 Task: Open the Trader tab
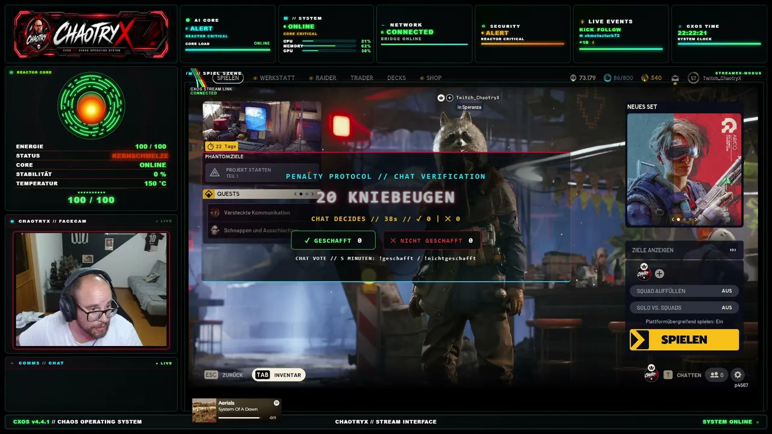click(362, 78)
